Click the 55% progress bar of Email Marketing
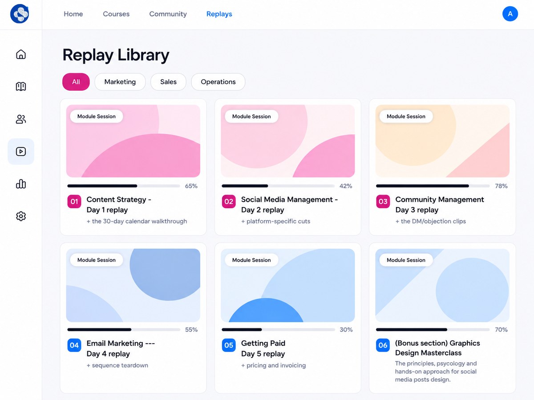This screenshot has height=400, width=534. coord(124,330)
